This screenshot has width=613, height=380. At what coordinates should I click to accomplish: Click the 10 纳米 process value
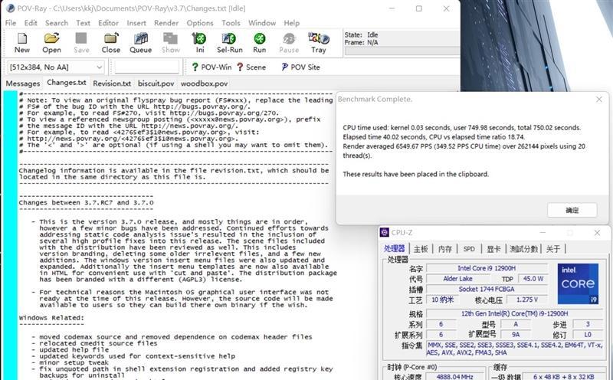[443, 300]
